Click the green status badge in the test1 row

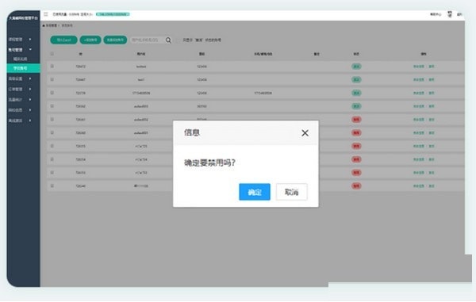tap(356, 80)
